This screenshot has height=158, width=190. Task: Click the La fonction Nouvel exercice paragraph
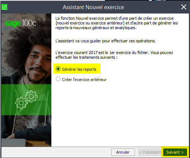117,23
